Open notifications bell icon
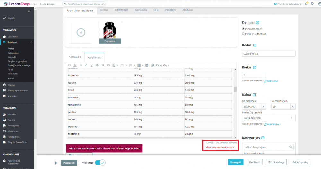 click(x=306, y=4)
